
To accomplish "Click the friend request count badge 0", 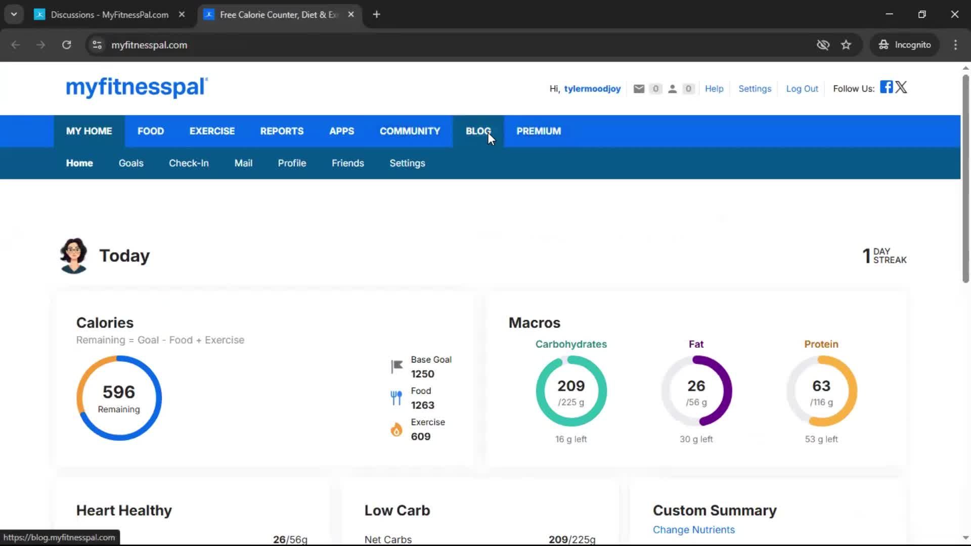I will pyautogui.click(x=688, y=89).
